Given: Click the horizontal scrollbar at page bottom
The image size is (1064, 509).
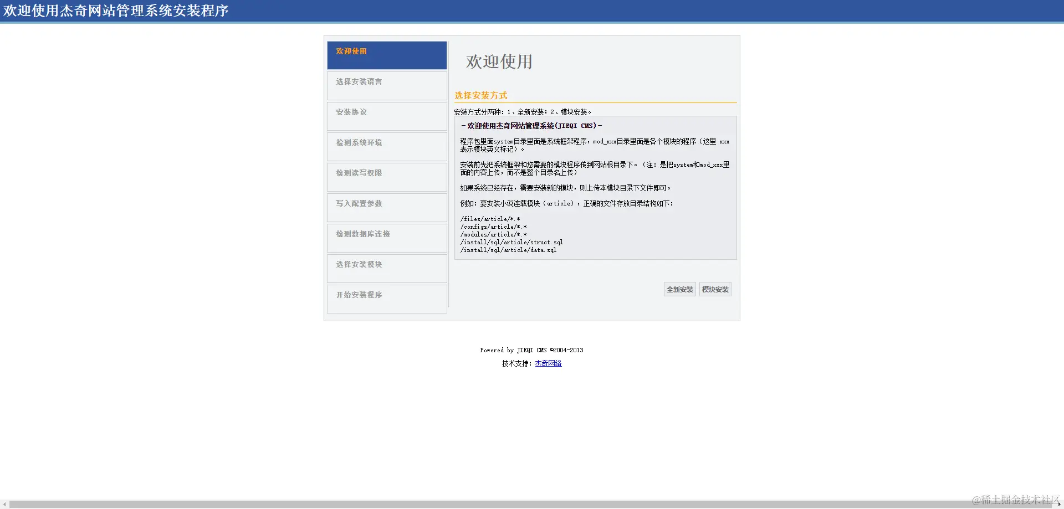Looking at the screenshot, I should (531, 504).
